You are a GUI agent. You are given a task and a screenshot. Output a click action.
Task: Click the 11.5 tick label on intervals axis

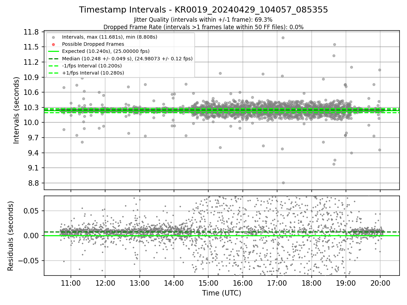point(31,47)
